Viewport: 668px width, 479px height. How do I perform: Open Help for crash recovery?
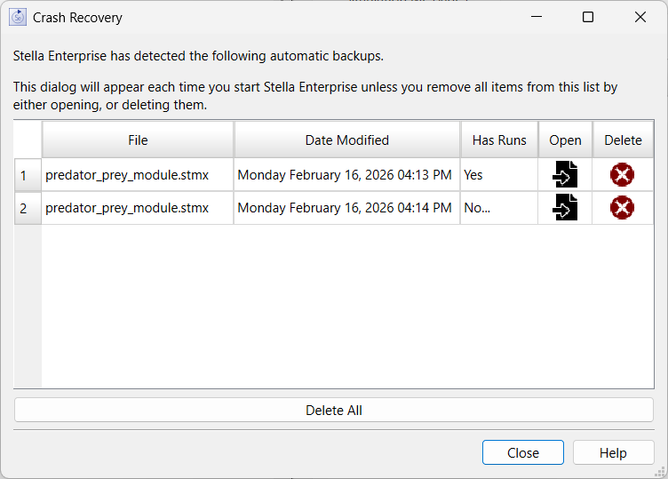pos(613,452)
